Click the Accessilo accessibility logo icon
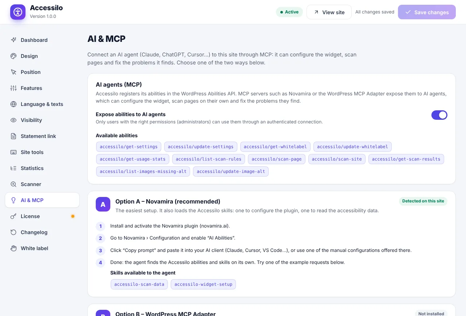This screenshot has width=466, height=316. 18,12
